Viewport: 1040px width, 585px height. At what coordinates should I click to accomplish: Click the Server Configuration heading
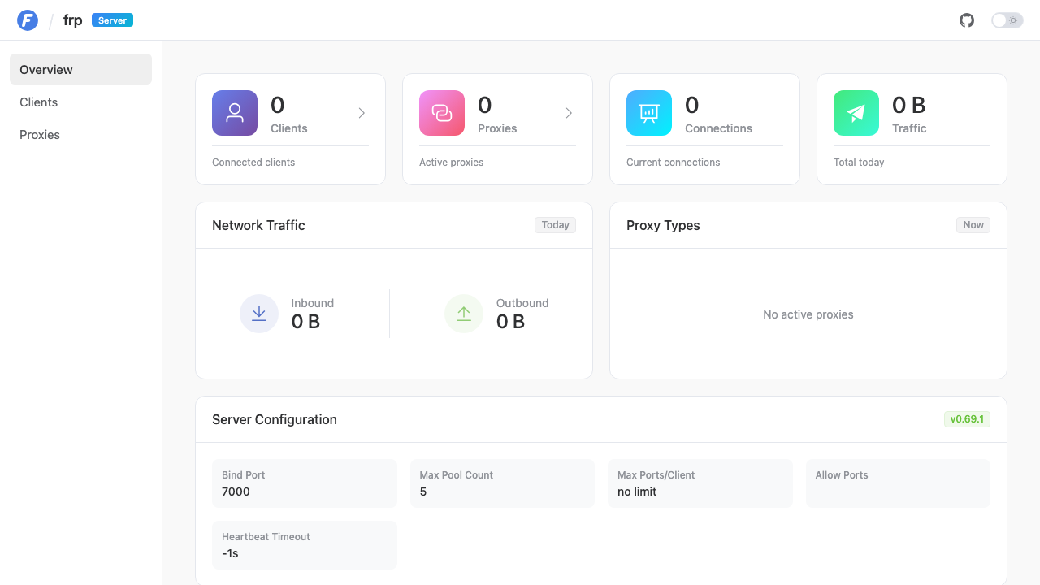point(275,419)
